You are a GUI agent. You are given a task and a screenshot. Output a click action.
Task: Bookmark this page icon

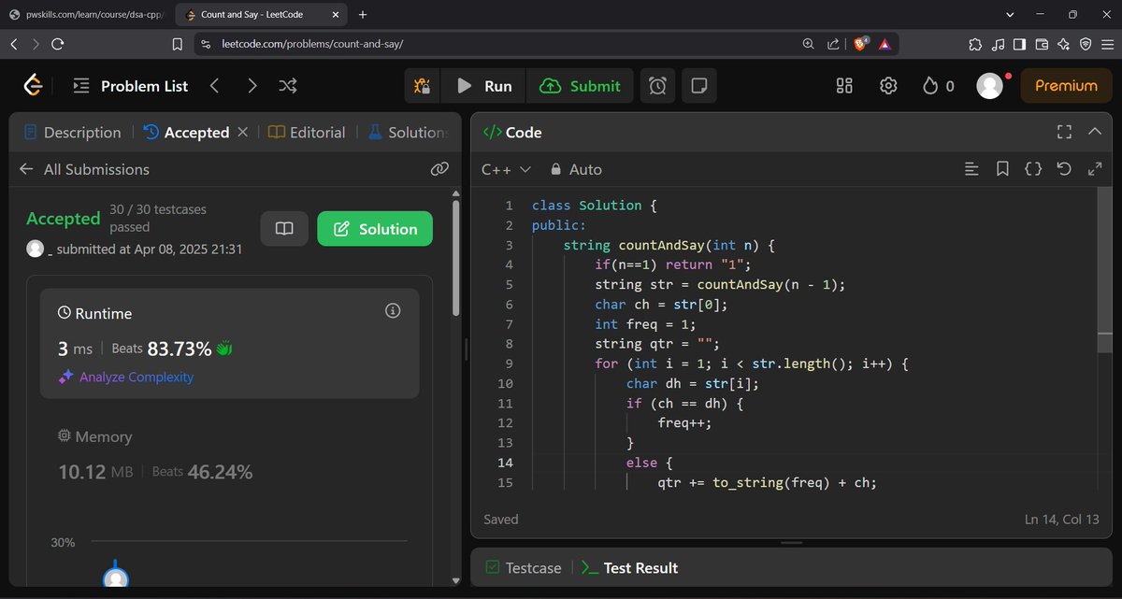[178, 44]
